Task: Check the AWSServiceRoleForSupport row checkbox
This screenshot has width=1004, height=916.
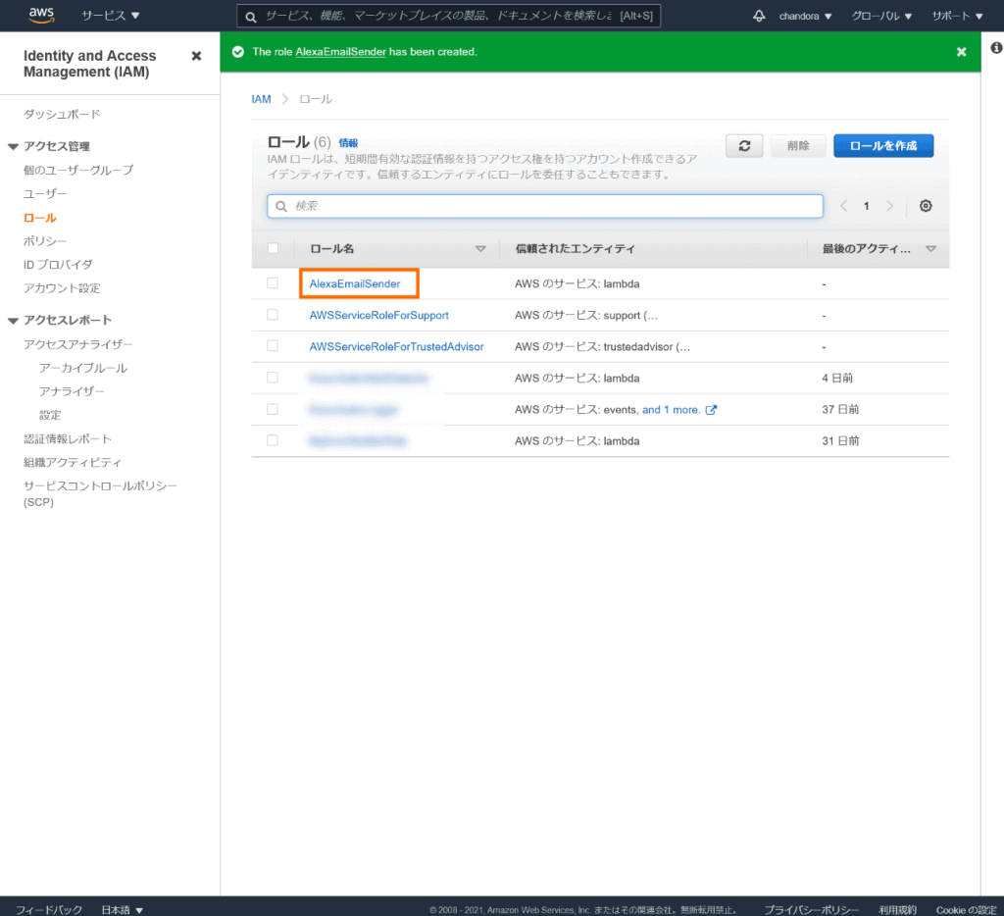Action: 273,315
